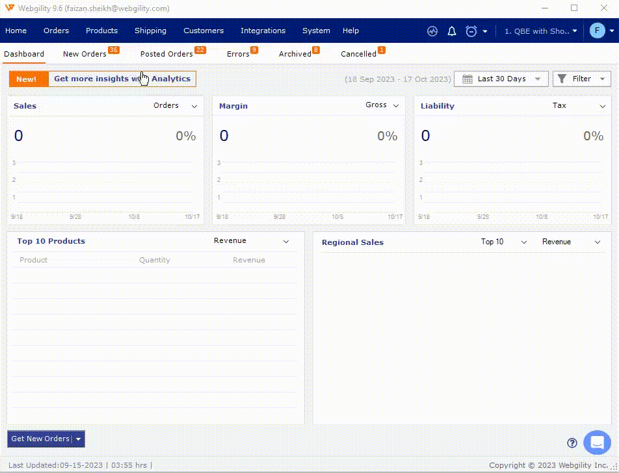Open the activity monitor pulse icon
This screenshot has height=473, width=619.
click(x=432, y=31)
